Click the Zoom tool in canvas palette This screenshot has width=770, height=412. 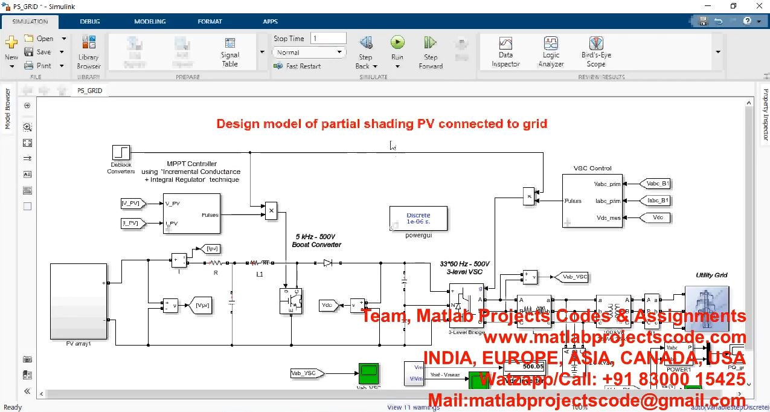tap(27, 127)
